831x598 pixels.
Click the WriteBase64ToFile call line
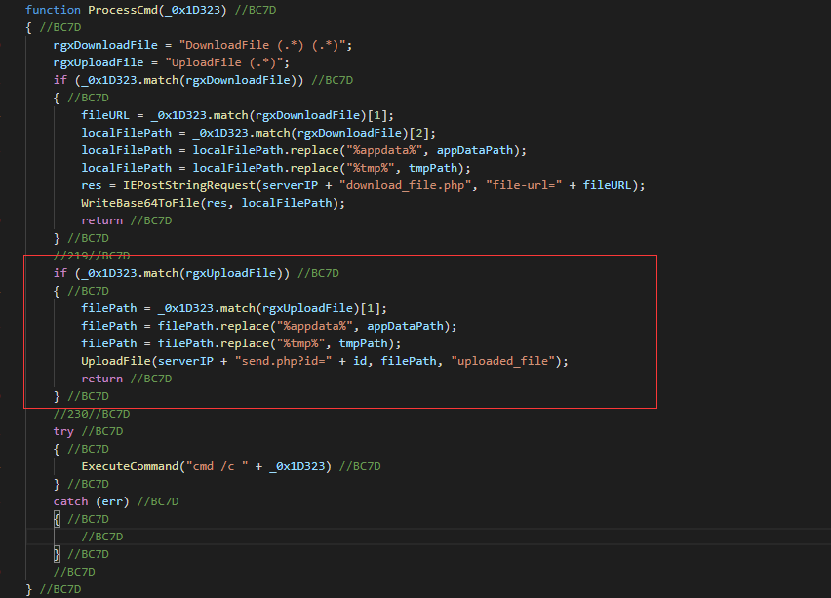213,203
